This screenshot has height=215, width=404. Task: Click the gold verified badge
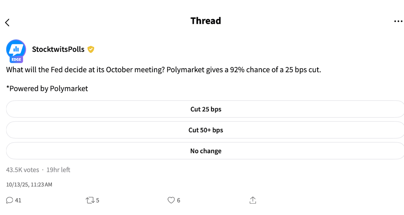(91, 49)
